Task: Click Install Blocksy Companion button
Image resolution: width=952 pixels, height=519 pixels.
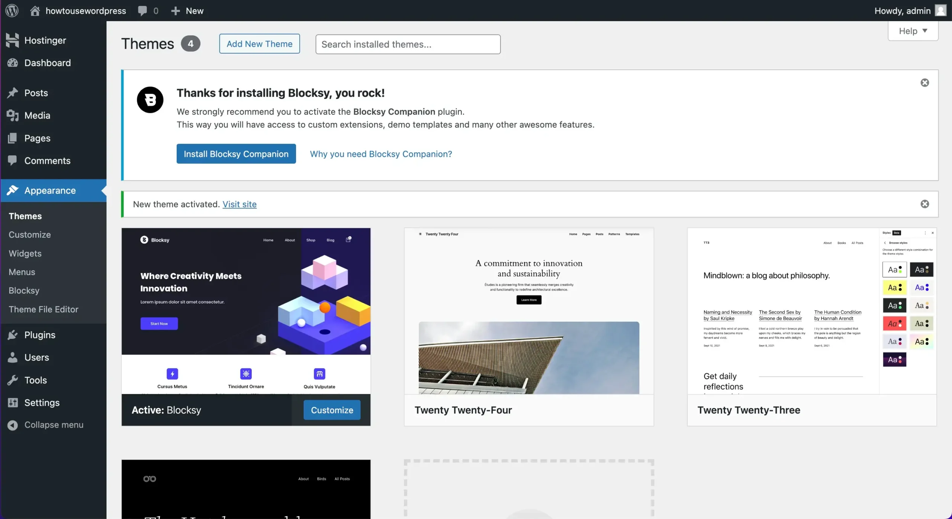Action: 236,154
